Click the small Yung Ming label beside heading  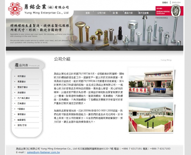pyautogui.click(x=166, y=60)
